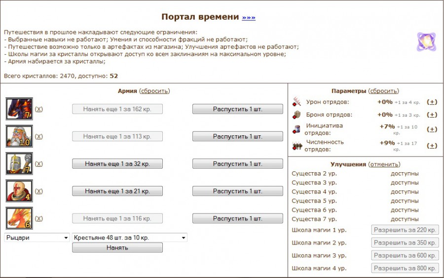444x278 pixels.
Task: Open the »»» link beside Портал времени
Action: [x=249, y=18]
